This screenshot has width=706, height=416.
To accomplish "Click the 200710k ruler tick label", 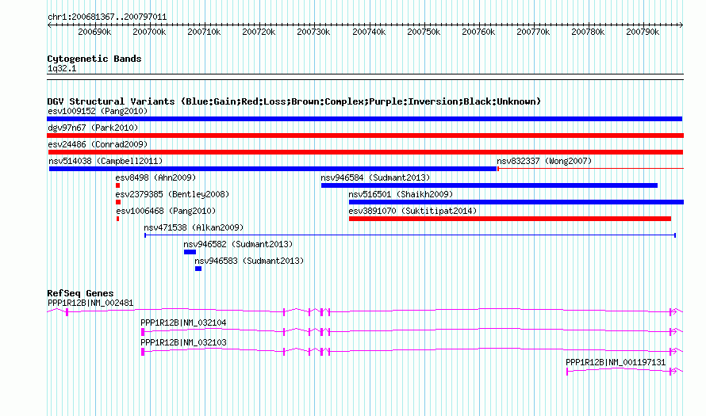I will click(204, 32).
